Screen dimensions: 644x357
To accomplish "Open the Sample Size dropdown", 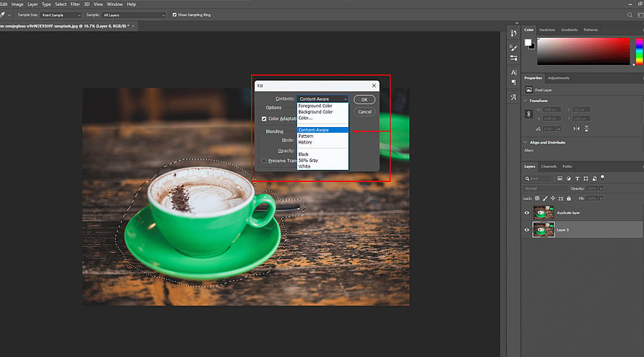I will (x=62, y=15).
